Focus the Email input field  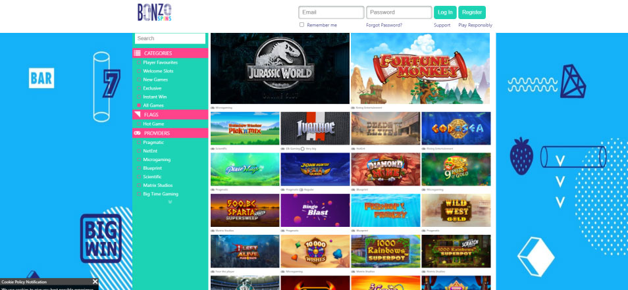[x=331, y=12]
